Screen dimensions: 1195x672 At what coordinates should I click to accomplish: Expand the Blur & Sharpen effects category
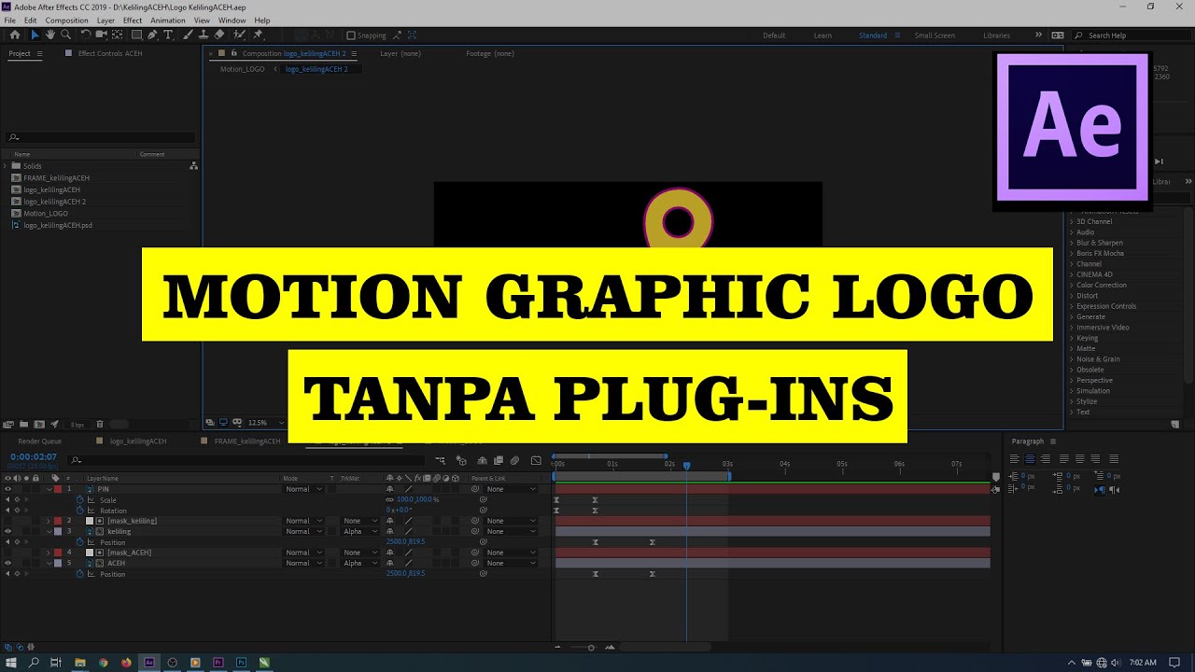pos(1072,243)
